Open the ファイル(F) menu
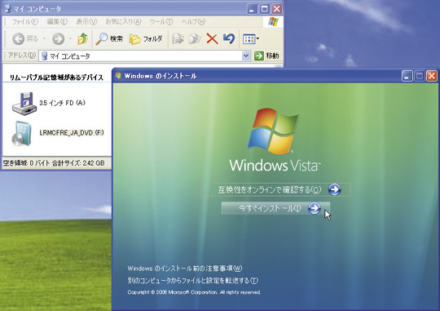 25,22
